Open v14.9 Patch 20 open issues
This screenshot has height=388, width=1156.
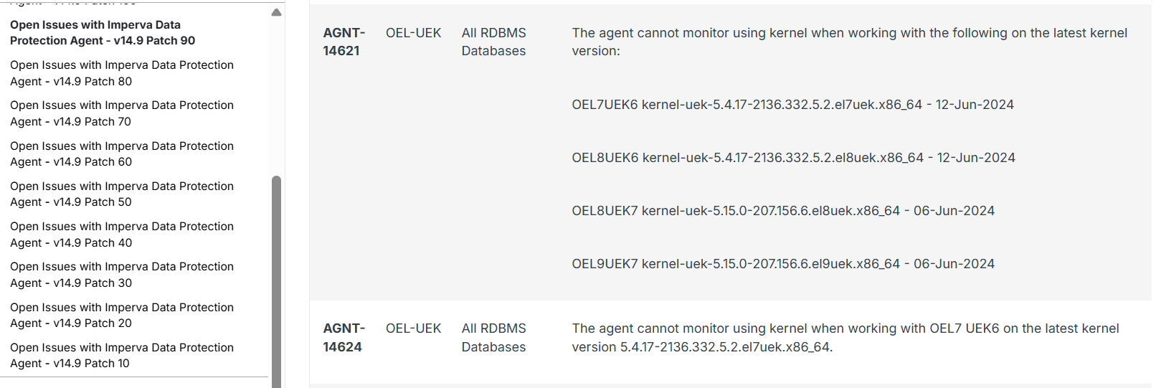(x=122, y=315)
